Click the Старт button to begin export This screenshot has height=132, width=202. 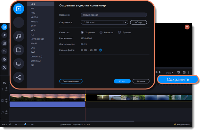coord(122,81)
